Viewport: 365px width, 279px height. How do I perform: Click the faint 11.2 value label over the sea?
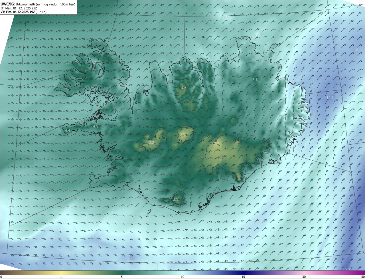click(x=97, y=241)
